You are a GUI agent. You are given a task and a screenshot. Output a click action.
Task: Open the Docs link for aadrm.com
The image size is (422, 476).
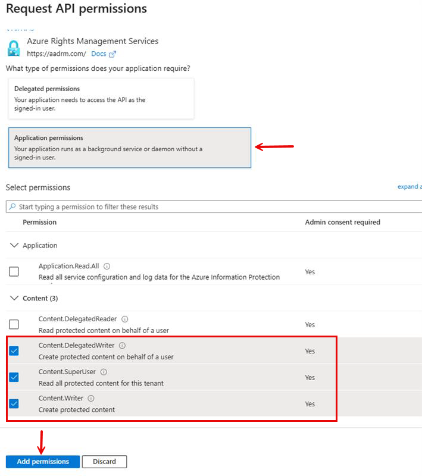(x=98, y=53)
